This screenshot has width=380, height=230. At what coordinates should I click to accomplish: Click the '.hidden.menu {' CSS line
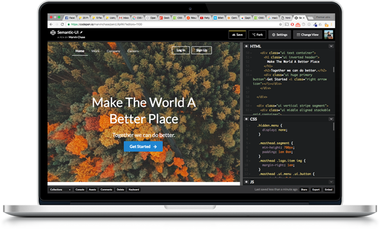pyautogui.click(x=270, y=125)
